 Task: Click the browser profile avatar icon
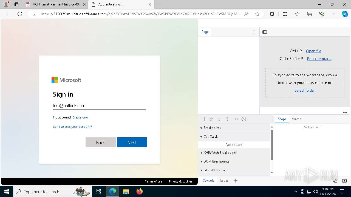pyautogui.click(x=6, y=4)
